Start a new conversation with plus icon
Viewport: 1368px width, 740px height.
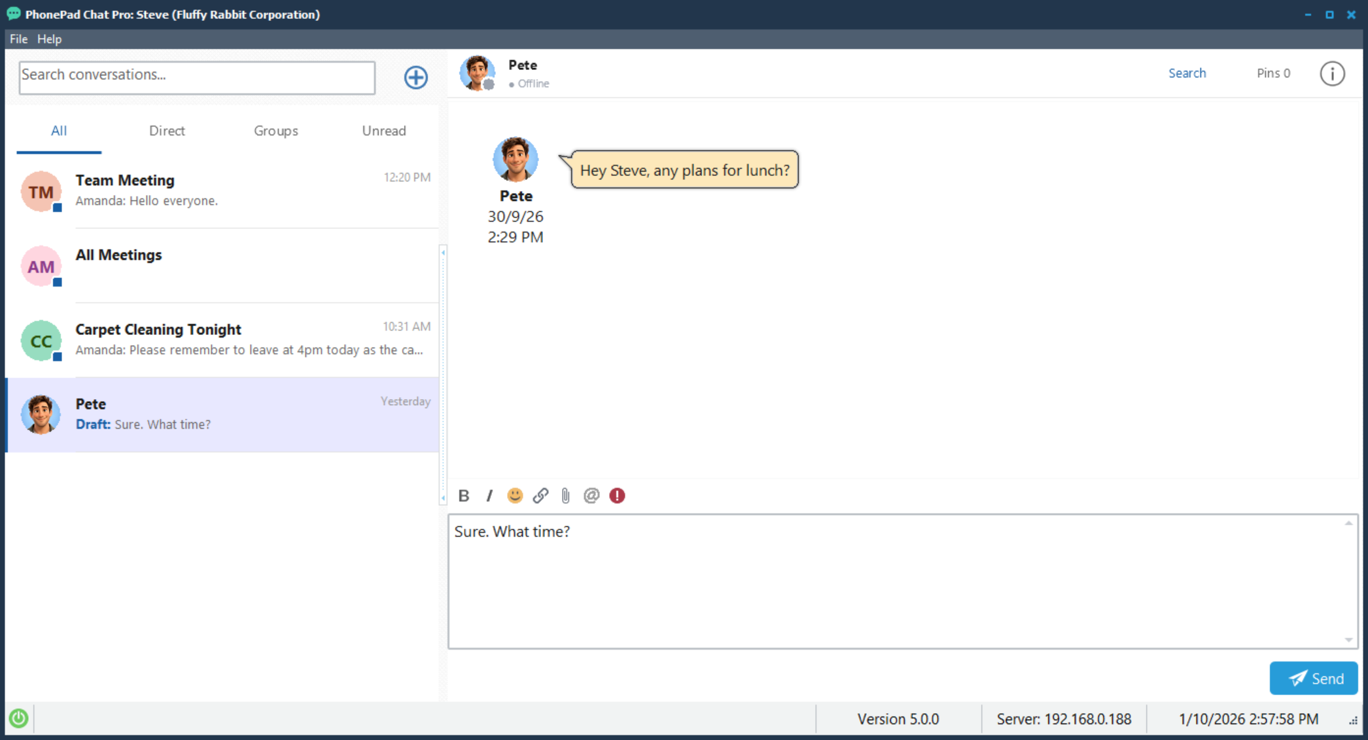[415, 77]
